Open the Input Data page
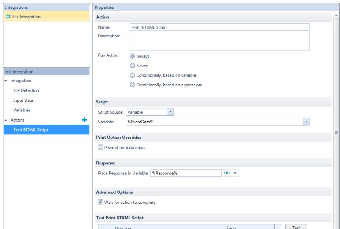 tap(23, 100)
